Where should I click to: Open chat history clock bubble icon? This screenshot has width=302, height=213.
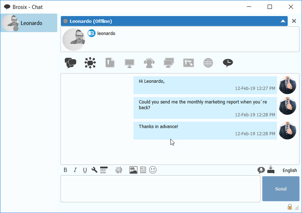point(228,63)
